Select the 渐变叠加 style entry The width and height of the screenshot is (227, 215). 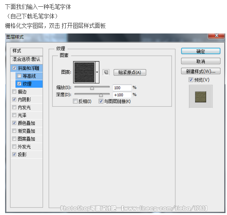coord(27,131)
